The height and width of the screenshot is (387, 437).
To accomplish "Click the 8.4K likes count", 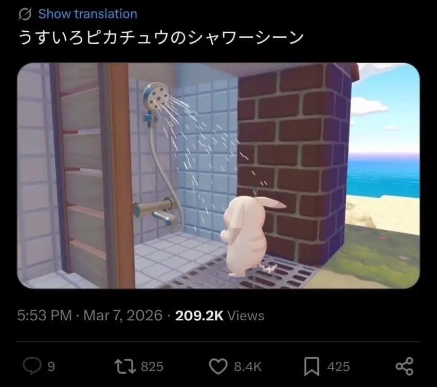I will (248, 366).
